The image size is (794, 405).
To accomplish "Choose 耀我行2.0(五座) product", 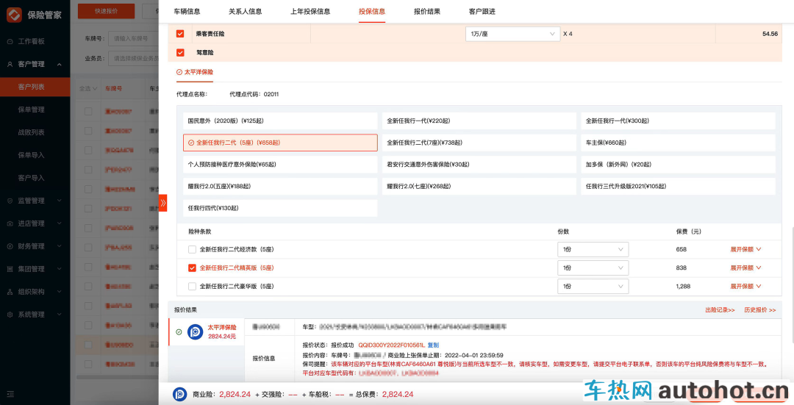I will click(x=280, y=186).
